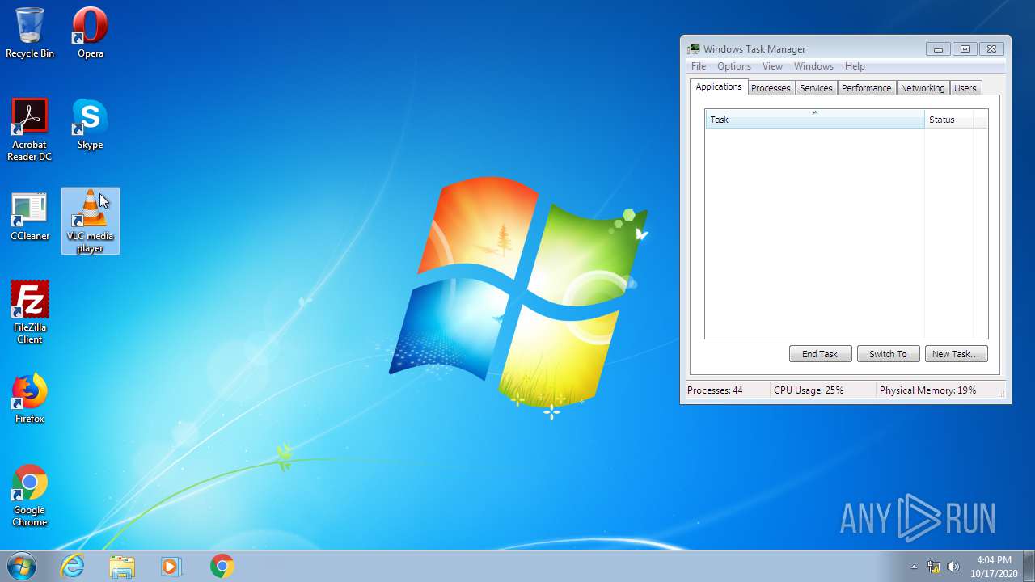The image size is (1035, 582).
Task: Sort by the Status column header
Action: coord(949,120)
